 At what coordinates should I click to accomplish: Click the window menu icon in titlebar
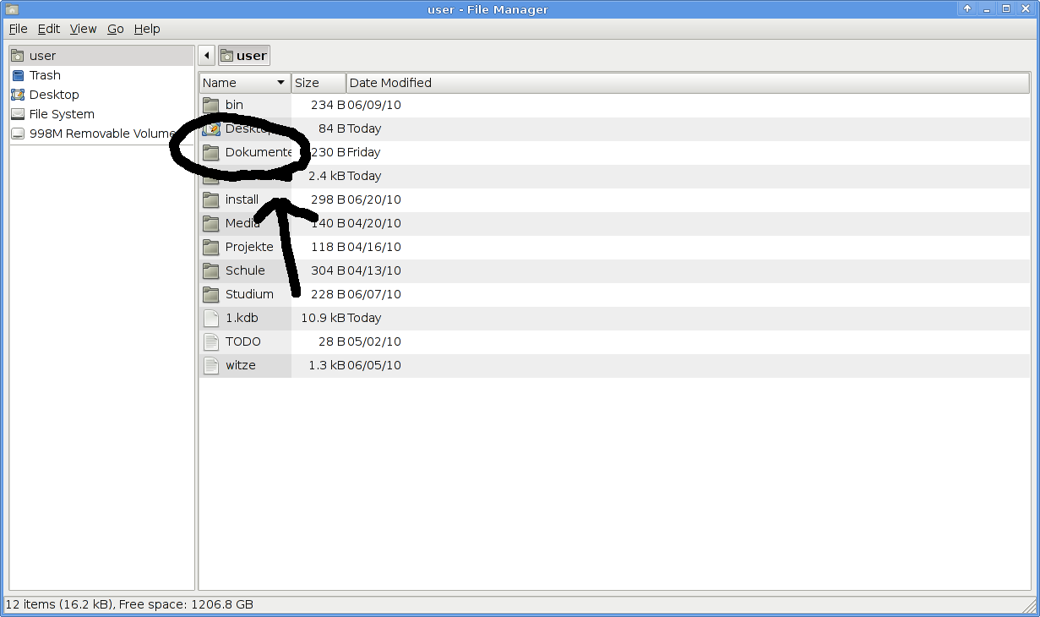(x=12, y=9)
